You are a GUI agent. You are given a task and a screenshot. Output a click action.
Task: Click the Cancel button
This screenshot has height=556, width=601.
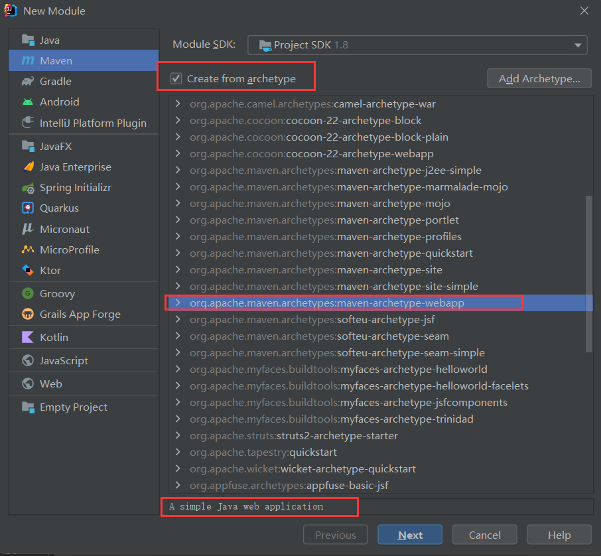click(x=484, y=535)
